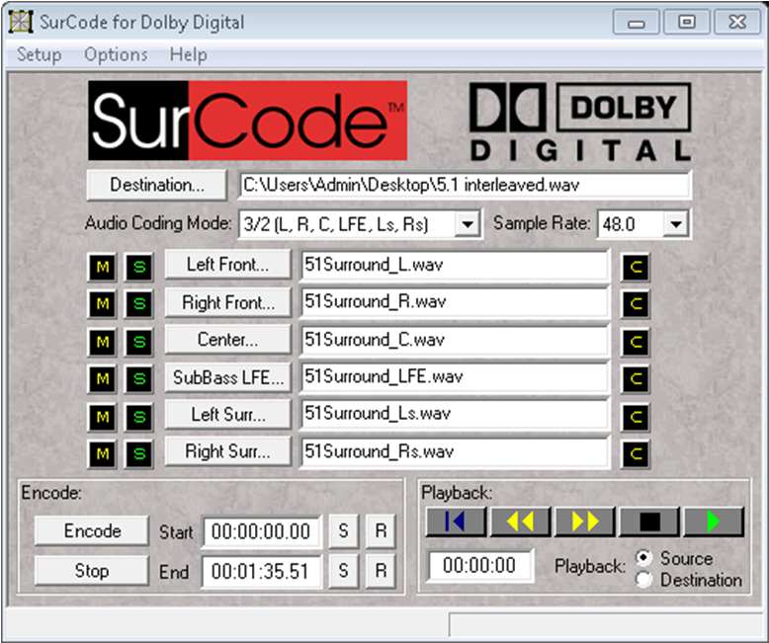Stop playback with the black square button
The height and width of the screenshot is (643, 769).
click(648, 522)
